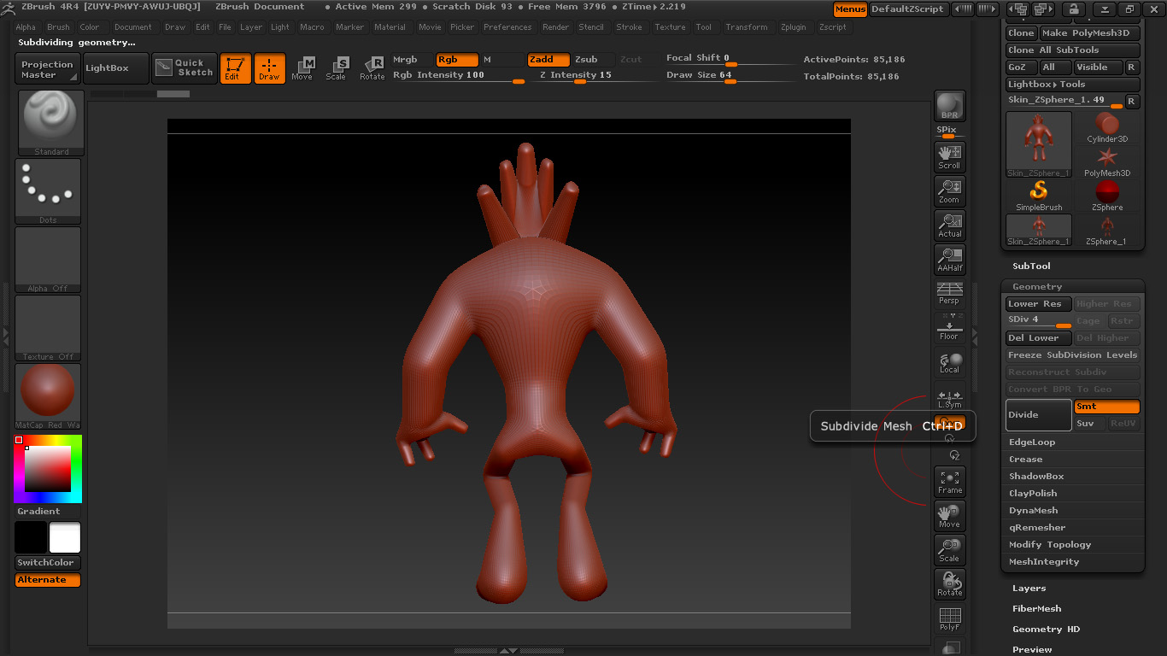Toggle L.Sym button
This screenshot has width=1167, height=656.
point(949,399)
